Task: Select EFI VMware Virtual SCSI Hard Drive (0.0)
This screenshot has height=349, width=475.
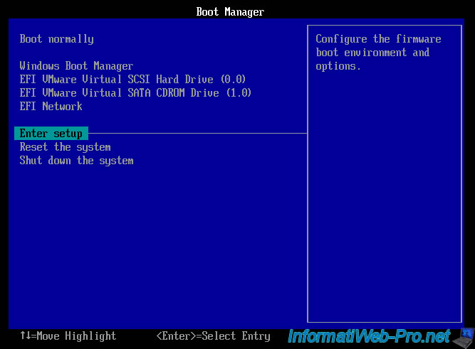Action: pos(132,79)
